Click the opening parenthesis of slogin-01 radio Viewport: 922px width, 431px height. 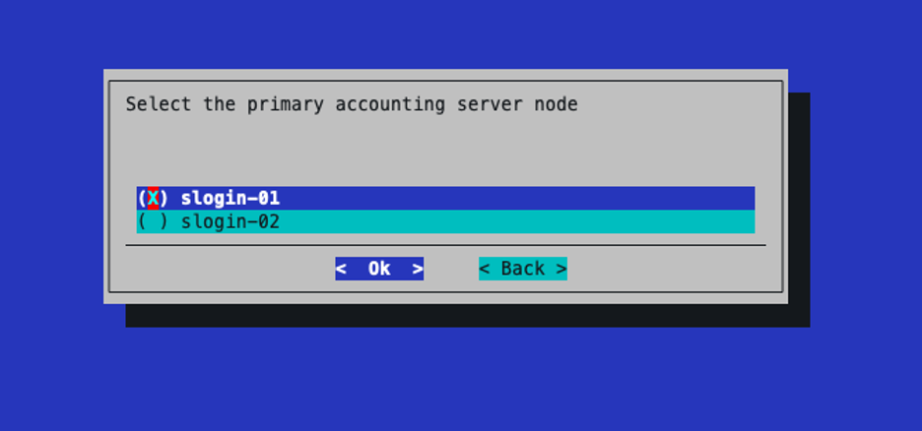coord(142,199)
